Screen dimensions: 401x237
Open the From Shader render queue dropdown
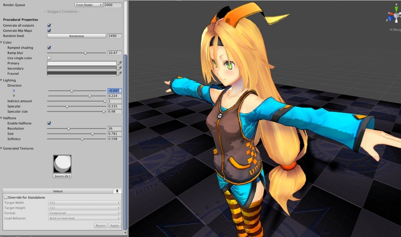coord(89,5)
